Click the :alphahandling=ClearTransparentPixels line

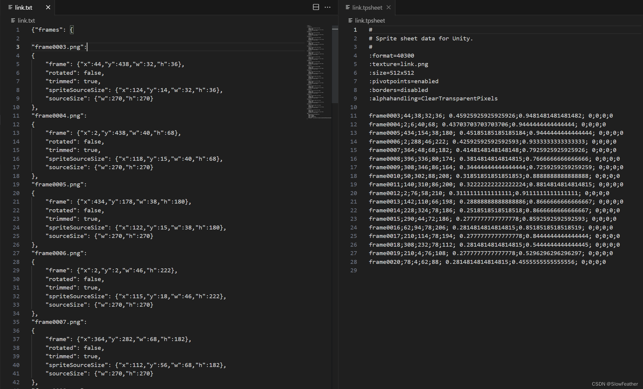click(433, 98)
